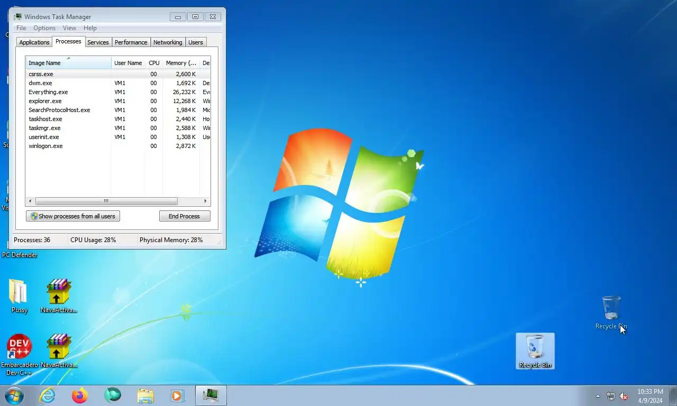Select the winlogon.exe process

pos(118,146)
